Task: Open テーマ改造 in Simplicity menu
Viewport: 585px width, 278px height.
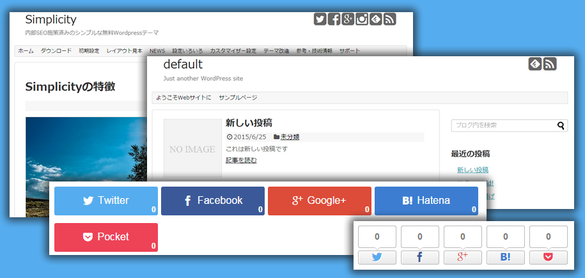Action: [276, 51]
